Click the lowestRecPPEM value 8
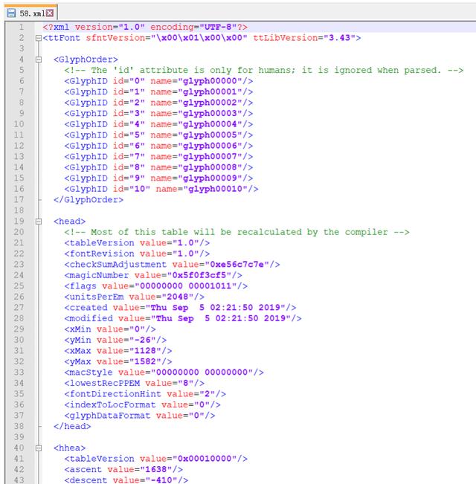Viewport: 476px width, 484px height. pos(185,384)
